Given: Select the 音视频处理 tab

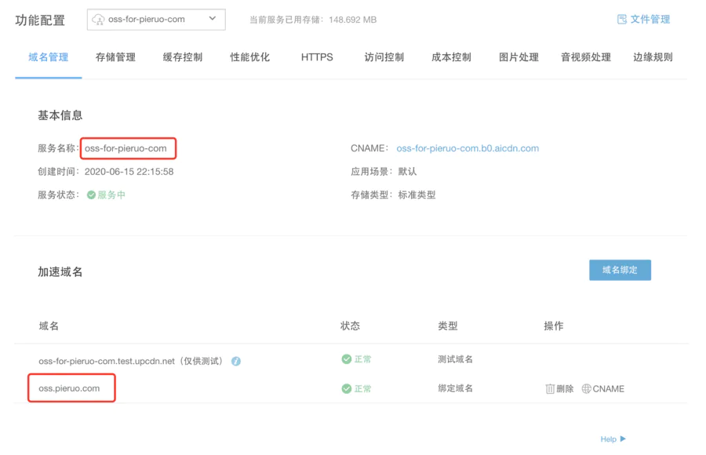Looking at the screenshot, I should click(586, 57).
